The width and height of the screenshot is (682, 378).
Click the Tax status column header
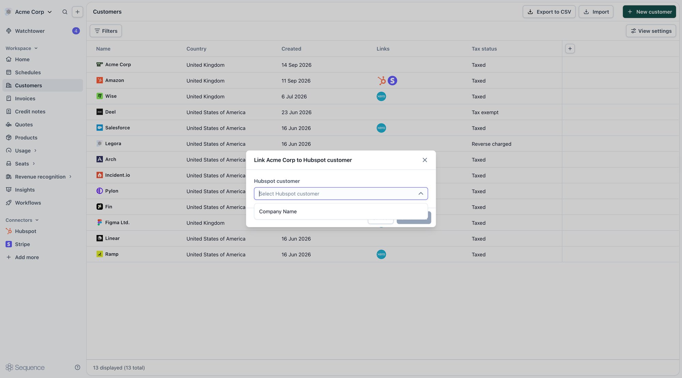tap(484, 49)
